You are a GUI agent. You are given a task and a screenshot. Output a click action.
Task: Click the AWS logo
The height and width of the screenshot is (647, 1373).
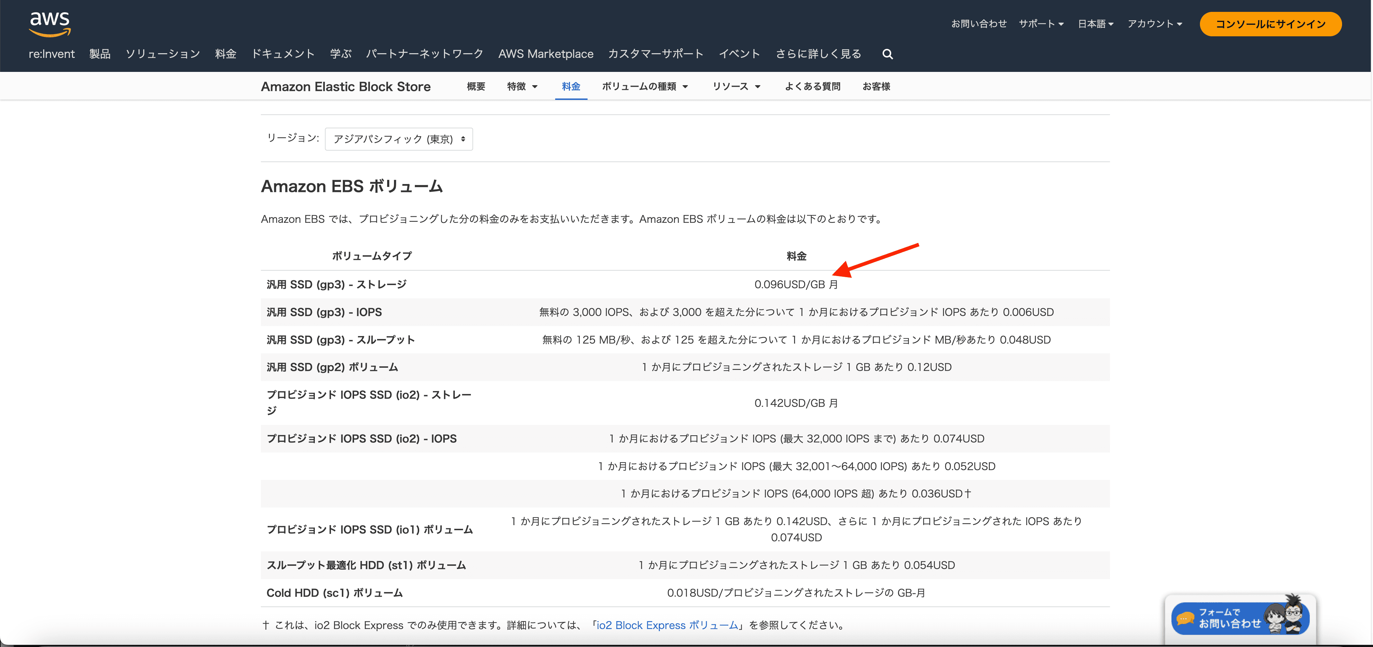50,24
